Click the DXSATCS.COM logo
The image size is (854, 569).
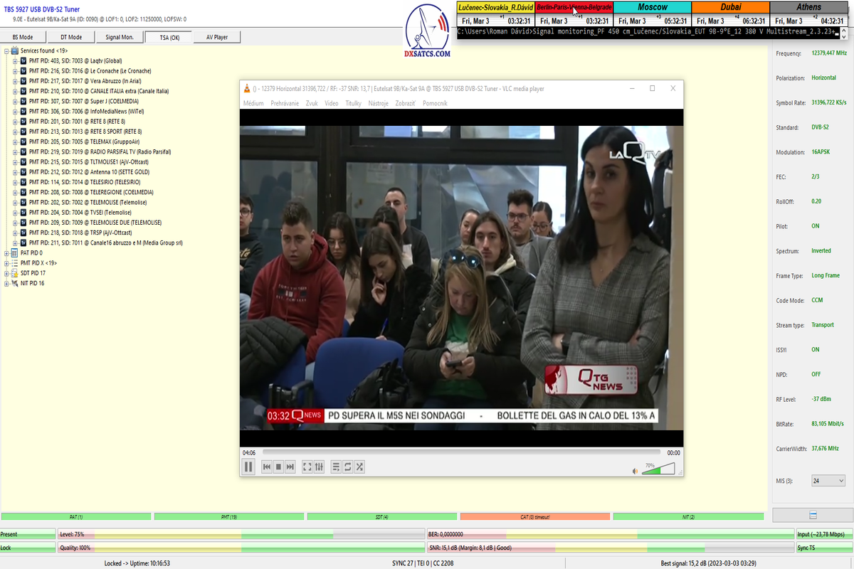click(x=427, y=32)
